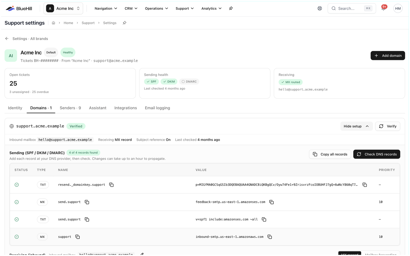Copy the feedback-smtp.us-east-1.amazonses.com value
The image size is (410, 256).
pos(271,202)
